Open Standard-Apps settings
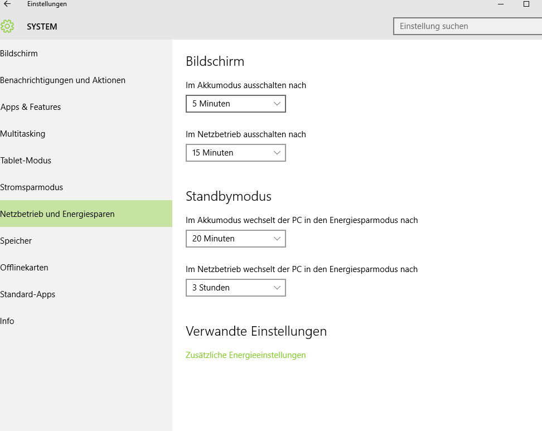Image resolution: width=542 pixels, height=431 pixels. tap(86, 294)
